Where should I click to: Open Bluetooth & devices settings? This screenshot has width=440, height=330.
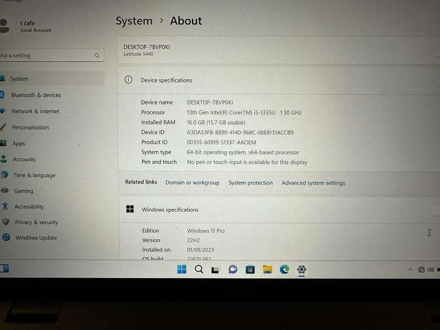[x=52, y=95]
